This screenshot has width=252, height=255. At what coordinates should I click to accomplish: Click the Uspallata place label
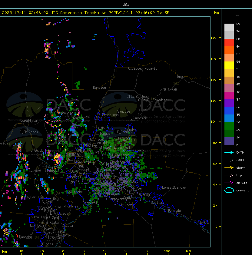pos(28,121)
